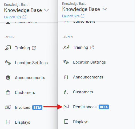Click the Customers bag icon in right panel
Screen dimensions: 137x129
[66, 92]
